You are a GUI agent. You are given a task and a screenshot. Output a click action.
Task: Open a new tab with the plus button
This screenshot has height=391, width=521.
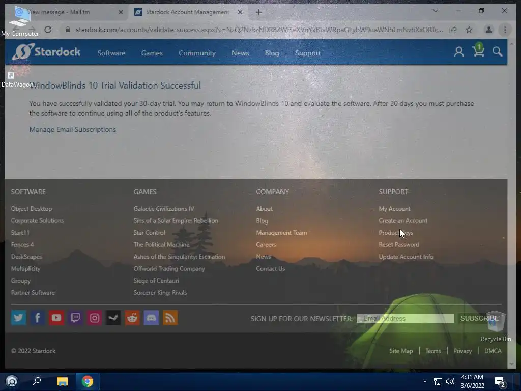pos(259,12)
